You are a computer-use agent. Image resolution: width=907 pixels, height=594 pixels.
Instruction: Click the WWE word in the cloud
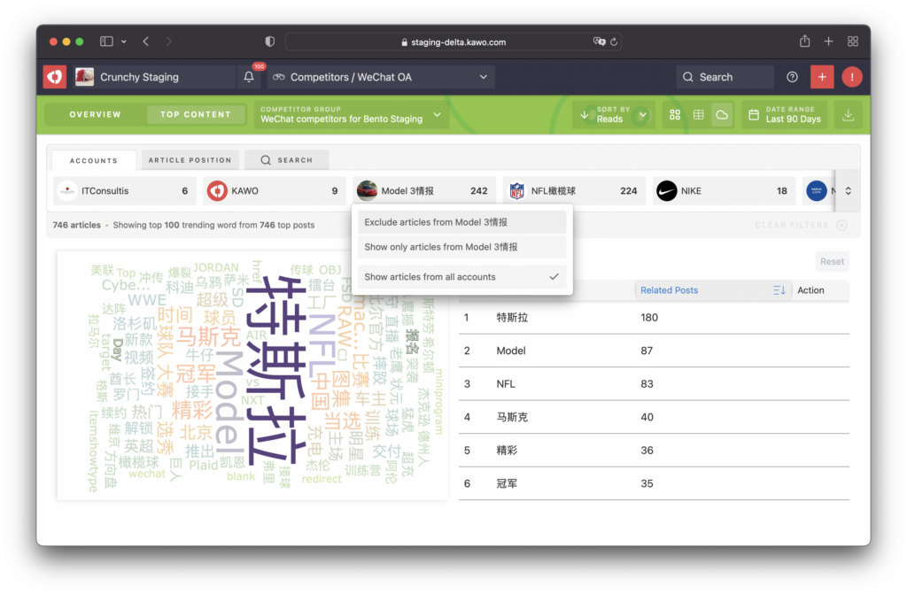click(x=147, y=299)
